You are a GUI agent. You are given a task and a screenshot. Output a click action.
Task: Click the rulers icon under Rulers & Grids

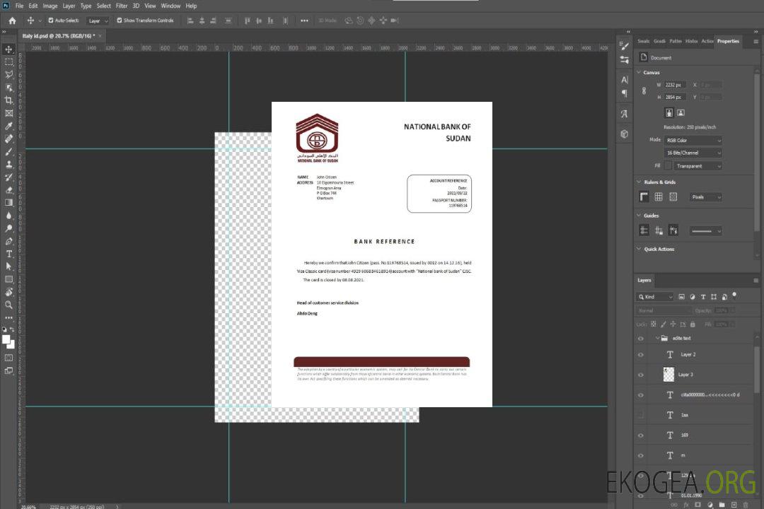tap(644, 197)
